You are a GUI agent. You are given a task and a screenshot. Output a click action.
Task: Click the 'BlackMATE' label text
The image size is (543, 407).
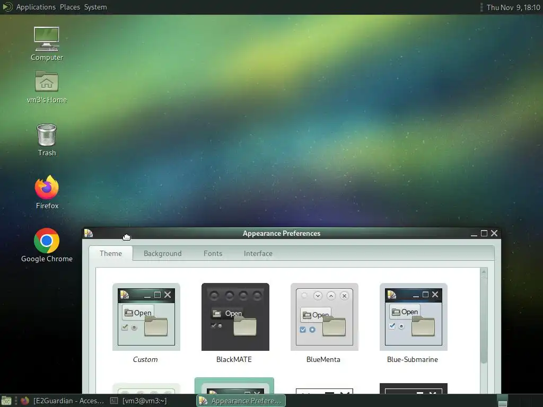pyautogui.click(x=234, y=360)
